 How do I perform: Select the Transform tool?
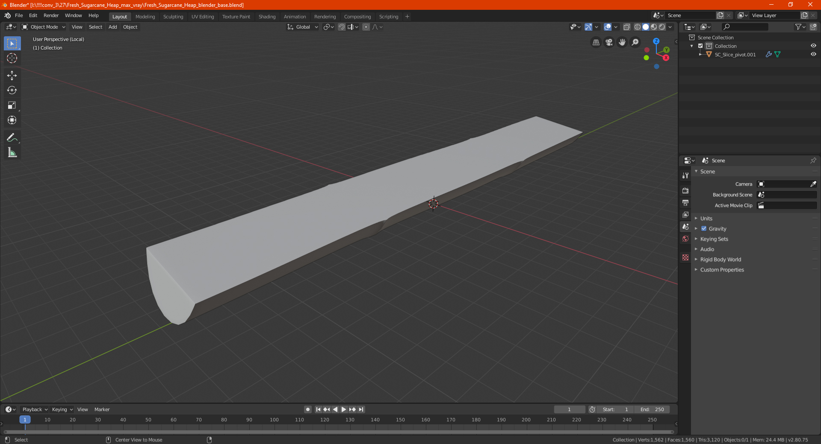[12, 120]
